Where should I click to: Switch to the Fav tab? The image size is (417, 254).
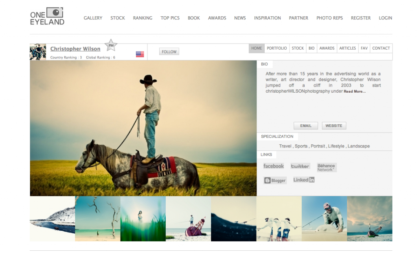[x=364, y=48]
